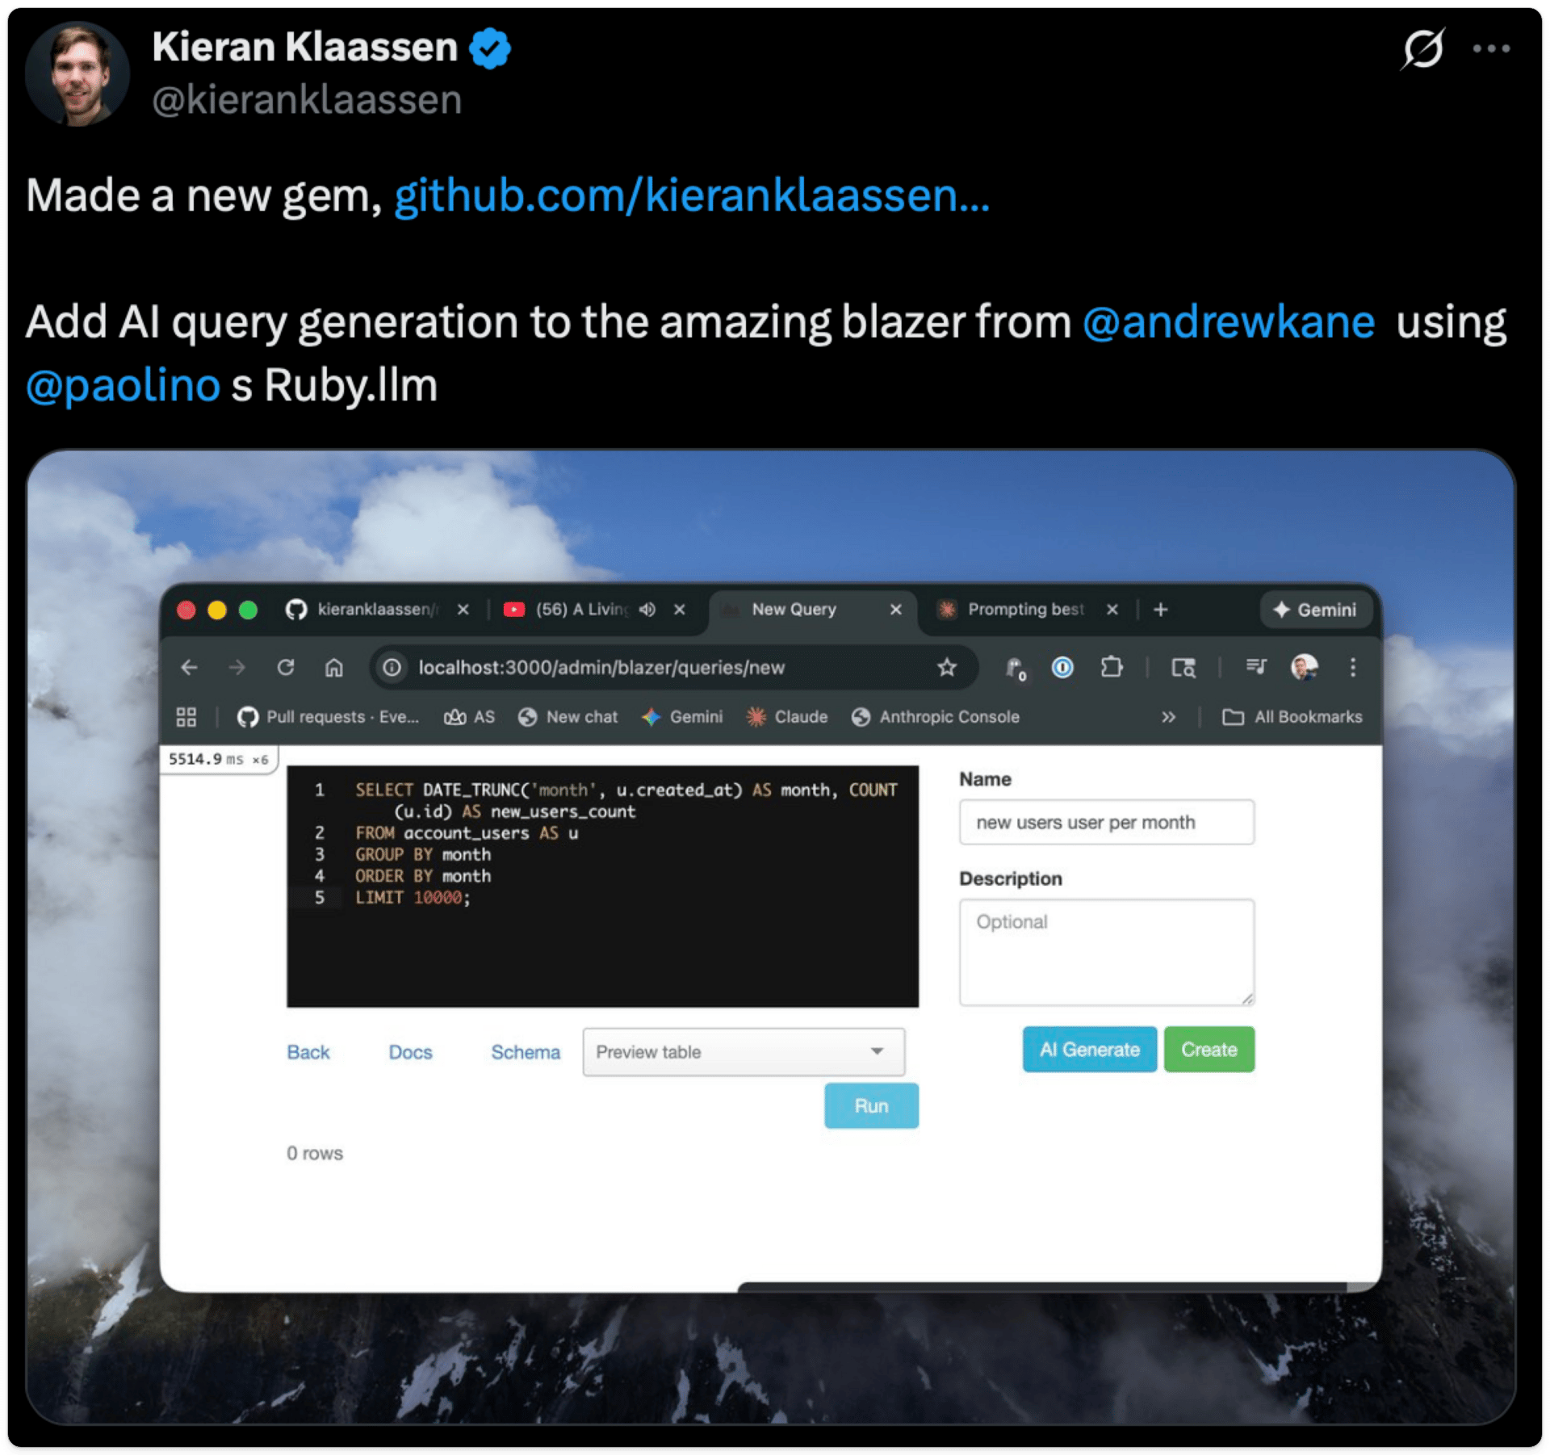Click the Name input field
The image size is (1550, 1455).
tap(1106, 822)
